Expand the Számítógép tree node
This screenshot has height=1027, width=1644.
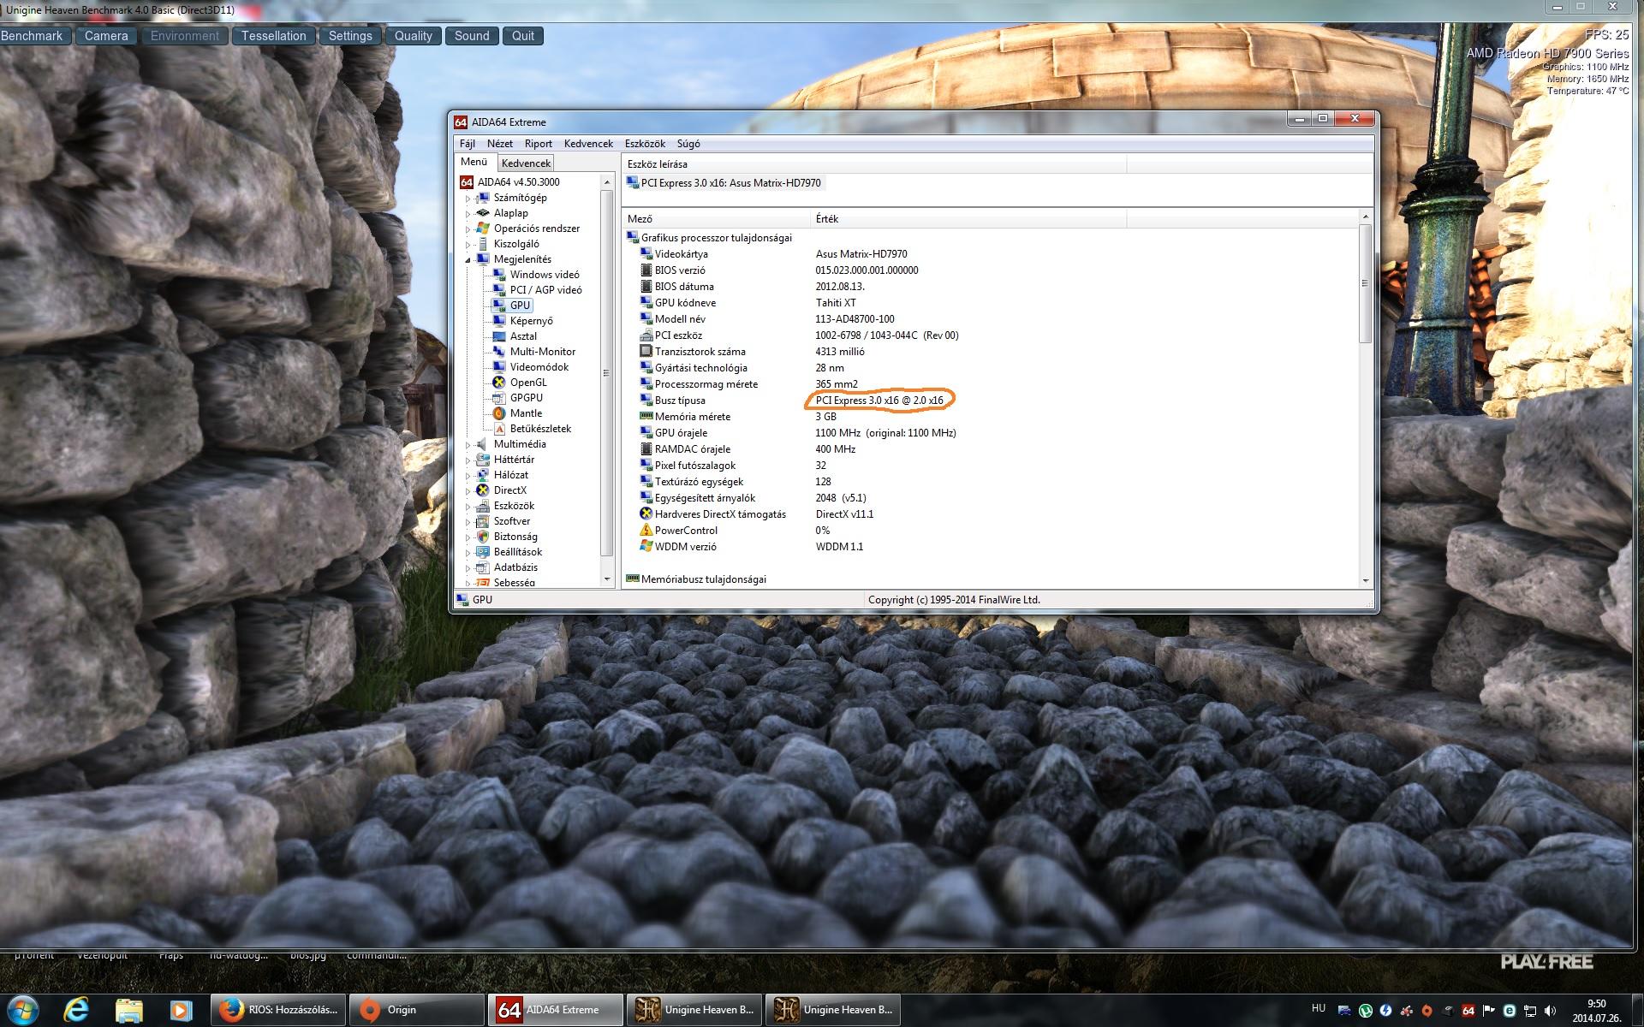[x=468, y=199]
